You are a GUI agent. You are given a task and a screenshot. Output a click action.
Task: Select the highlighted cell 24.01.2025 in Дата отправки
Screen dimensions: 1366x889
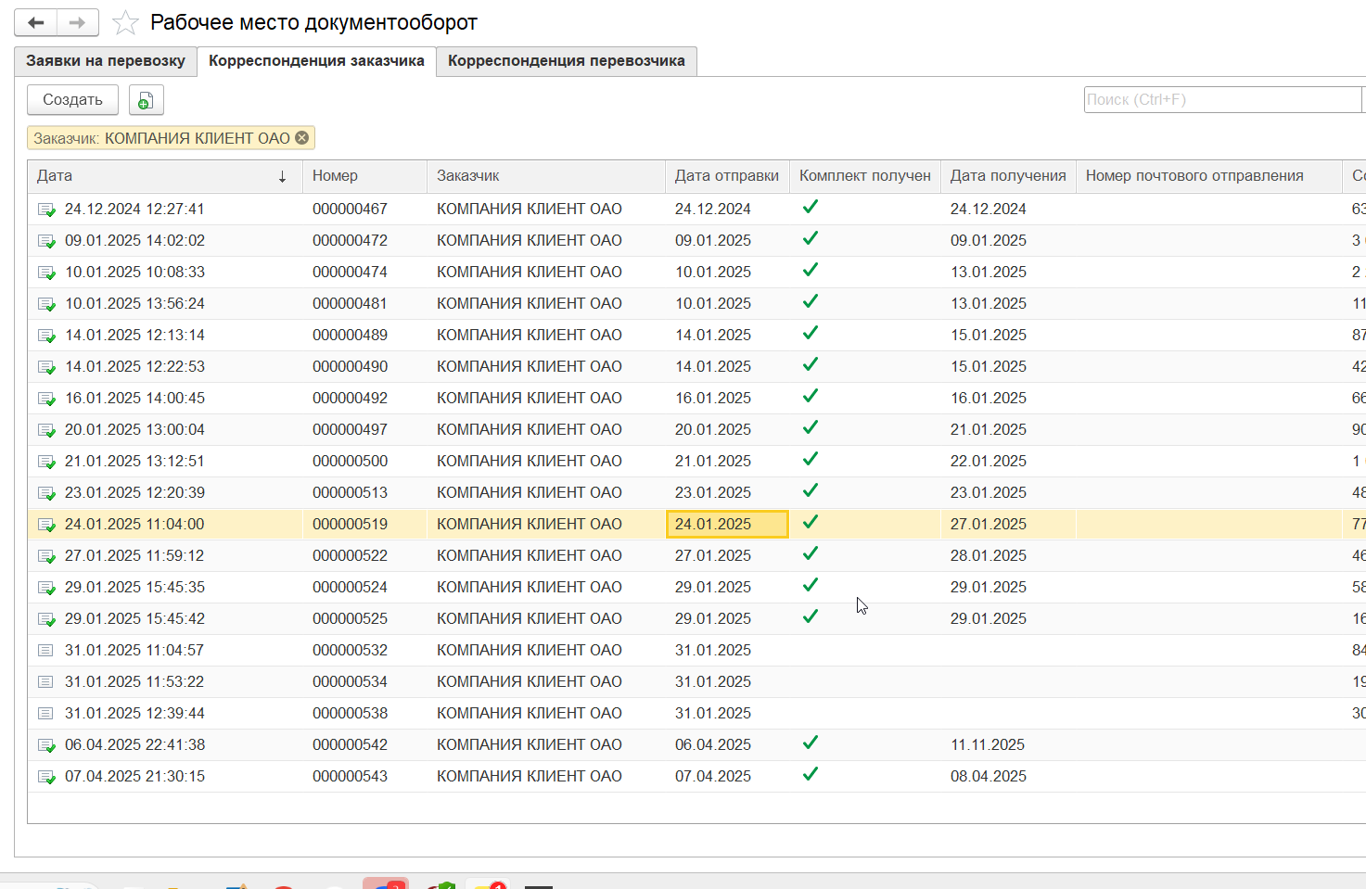(x=727, y=525)
